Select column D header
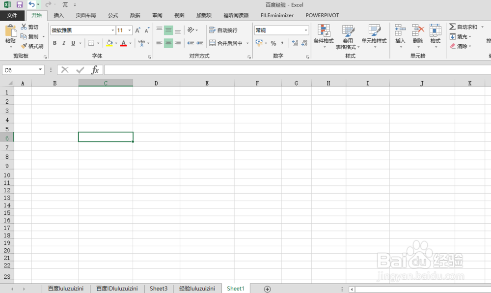The height and width of the screenshot is (293, 491). [156, 83]
